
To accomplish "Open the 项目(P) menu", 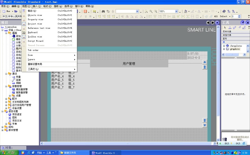I will pos(5,6).
